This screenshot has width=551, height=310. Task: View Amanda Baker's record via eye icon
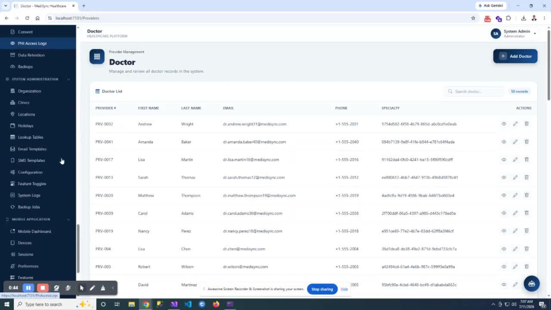pos(504,142)
